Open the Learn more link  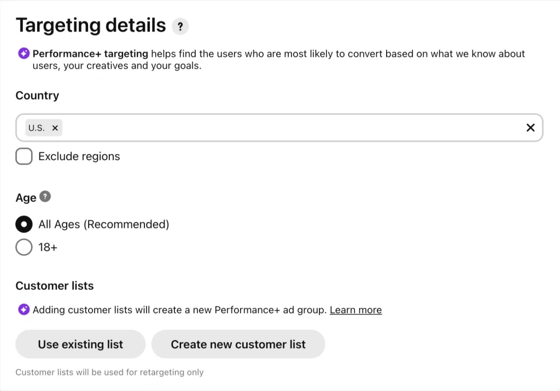355,310
